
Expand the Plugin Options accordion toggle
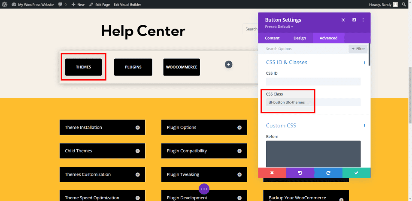pos(239,127)
